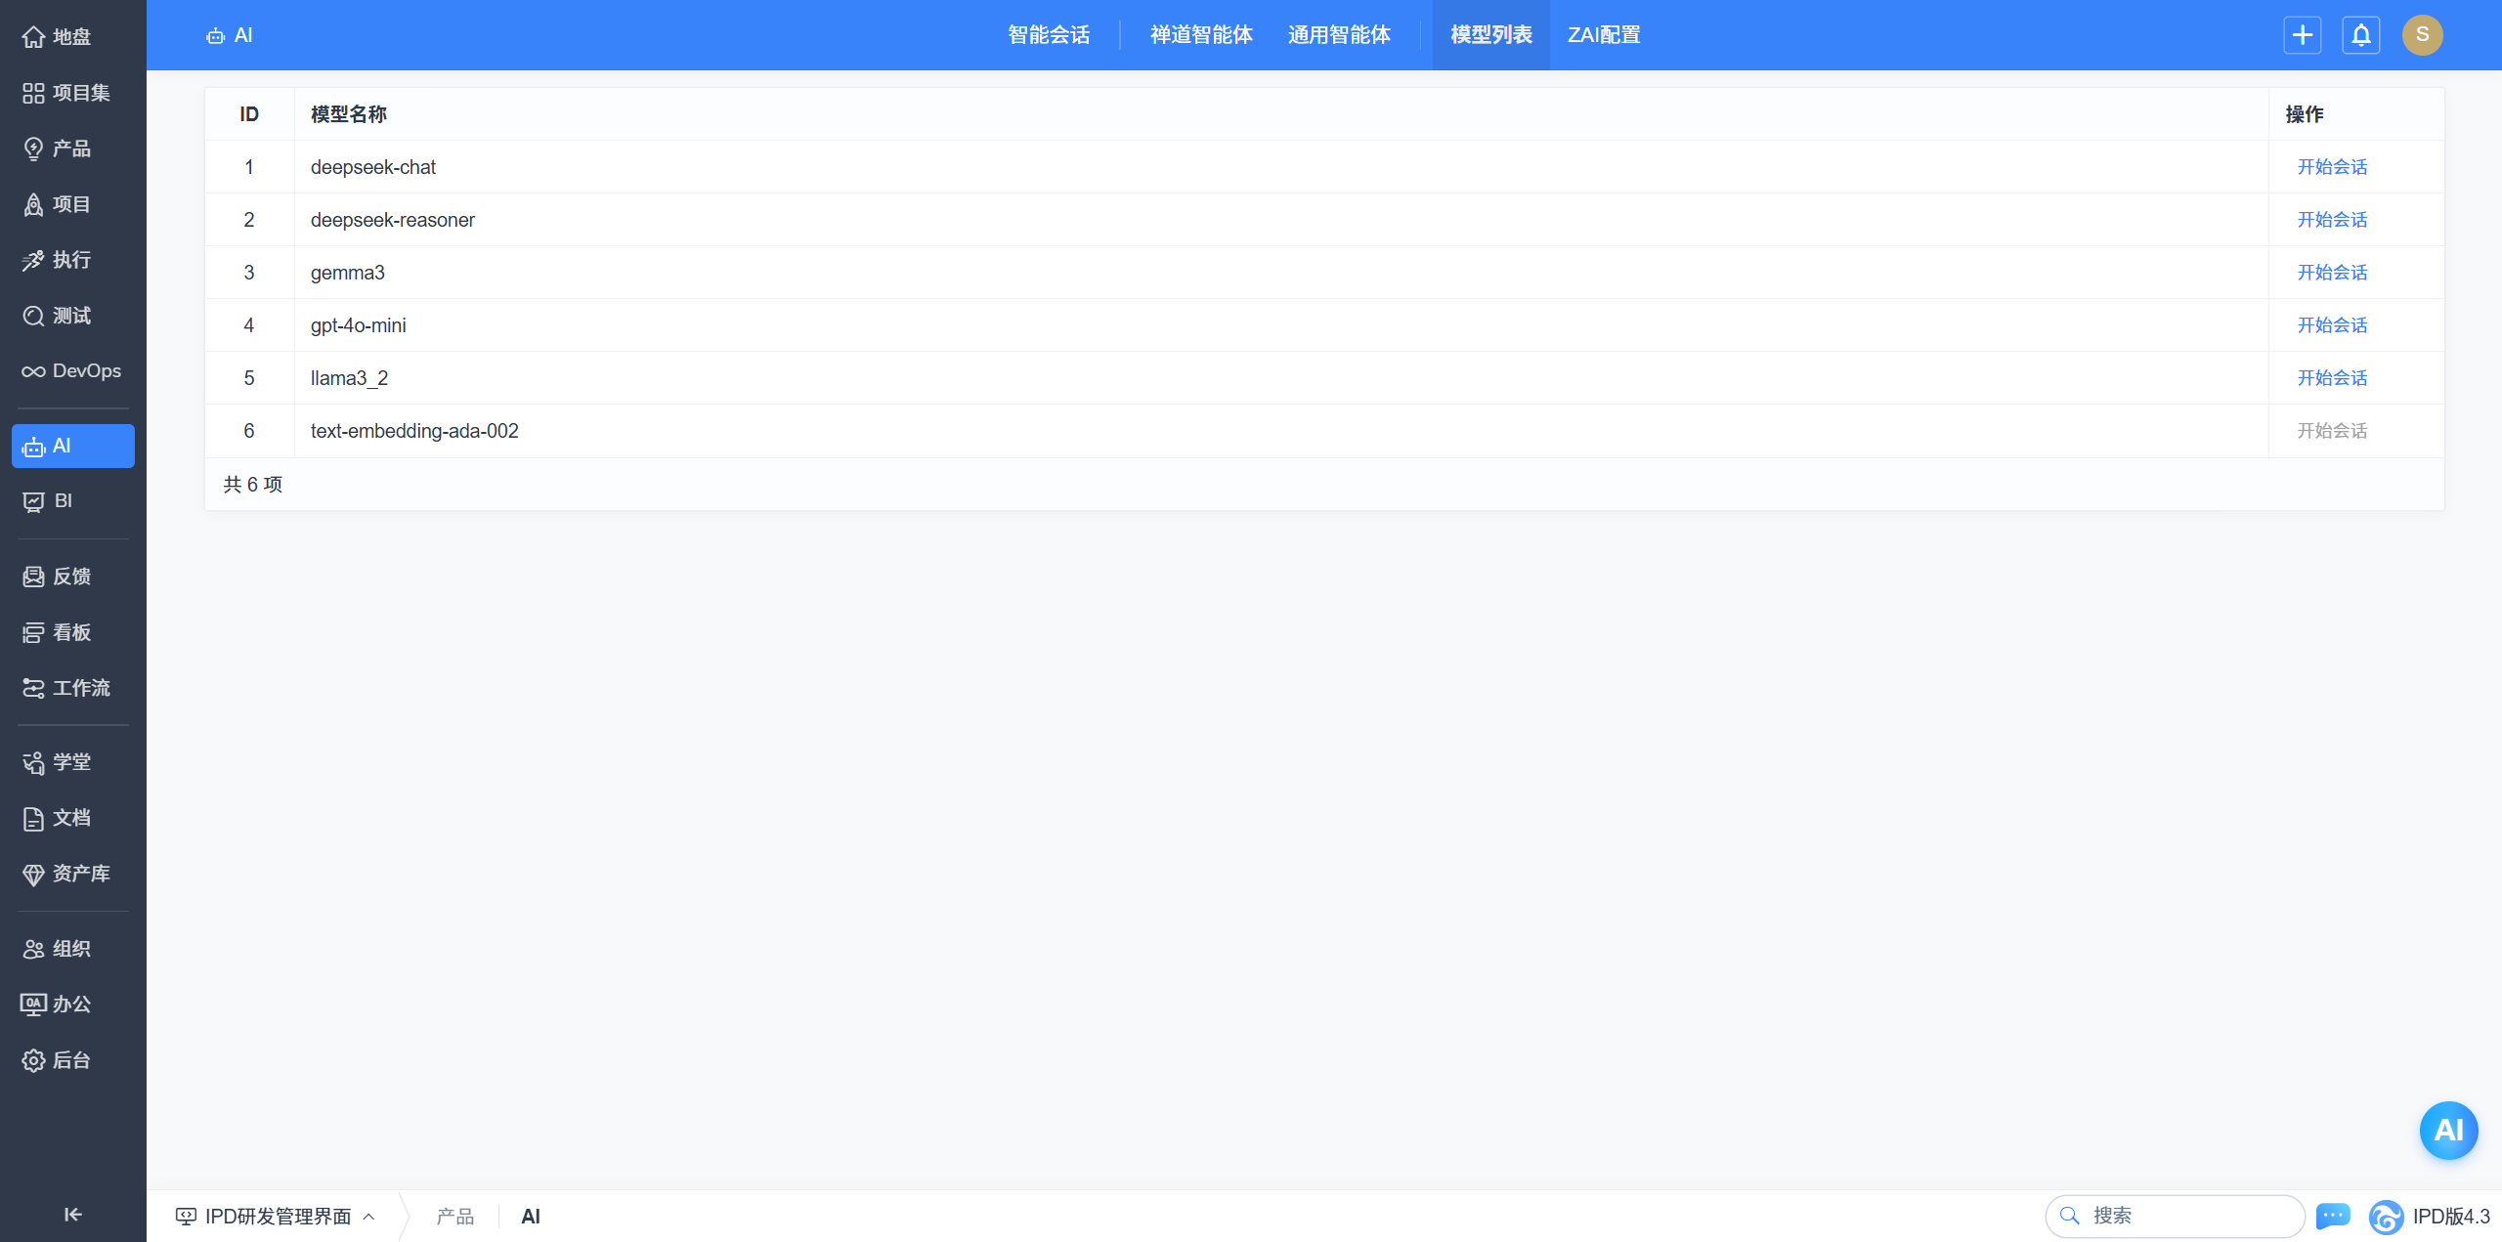
Task: Go to 工作流 workflow module
Action: click(72, 688)
